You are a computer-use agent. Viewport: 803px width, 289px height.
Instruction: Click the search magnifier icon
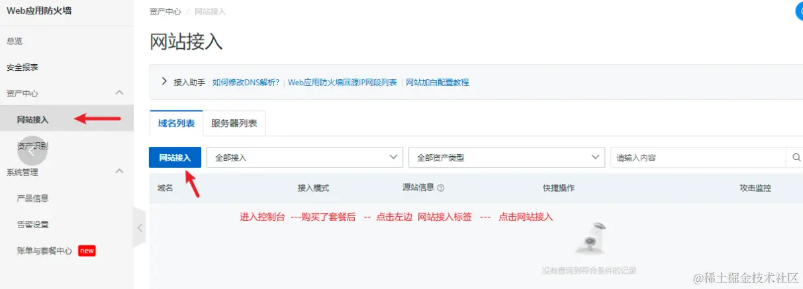(x=796, y=157)
